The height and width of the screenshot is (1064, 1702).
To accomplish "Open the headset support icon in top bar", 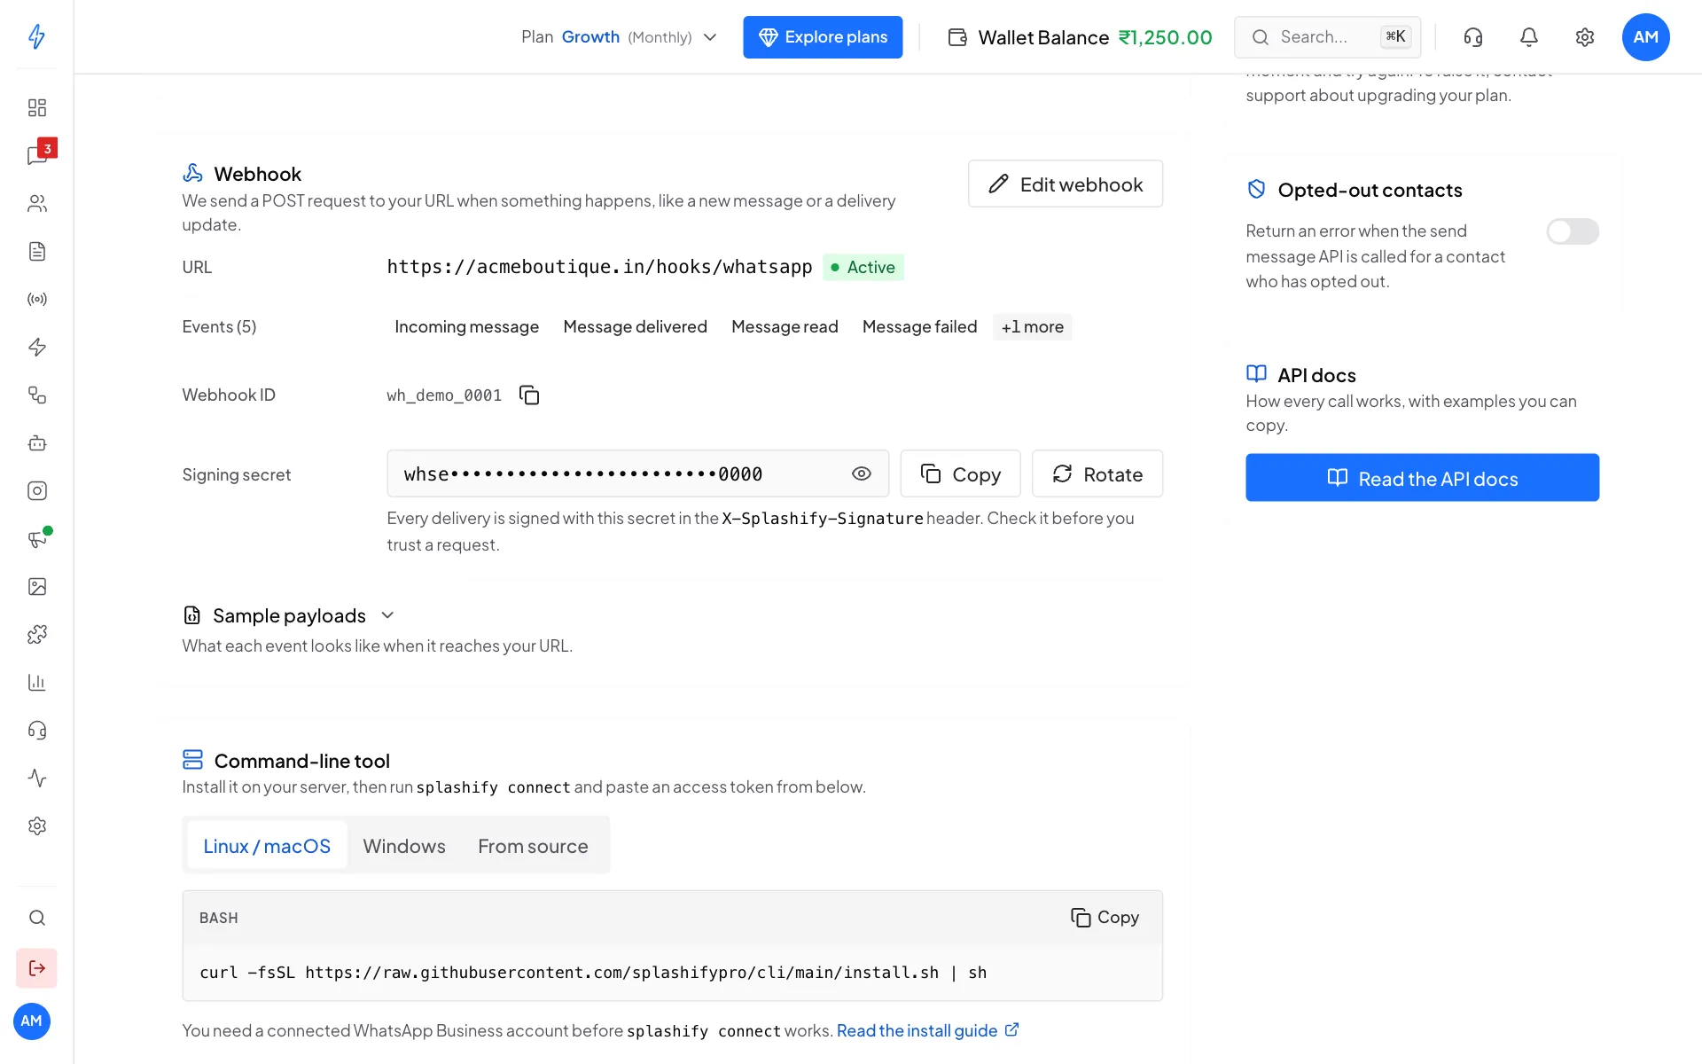I will [x=1473, y=37].
